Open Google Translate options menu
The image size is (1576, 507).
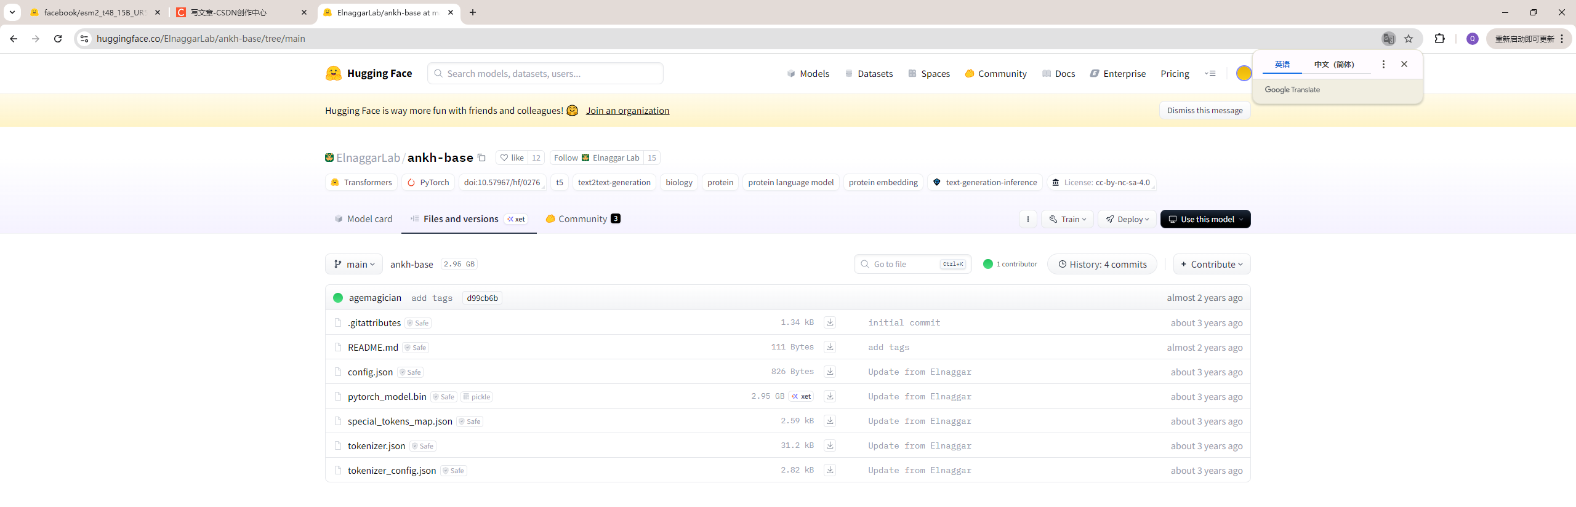pos(1383,64)
